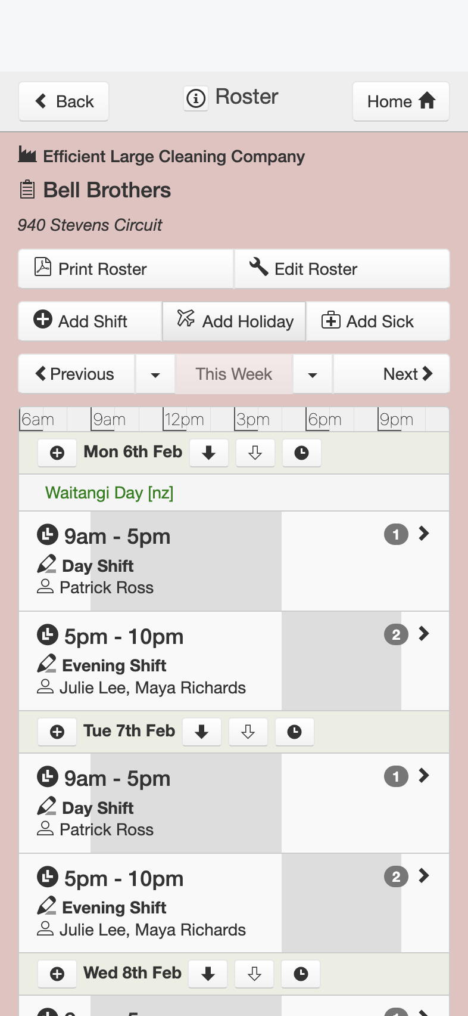Click the Add Sick button
This screenshot has height=1016, width=468.
point(378,321)
